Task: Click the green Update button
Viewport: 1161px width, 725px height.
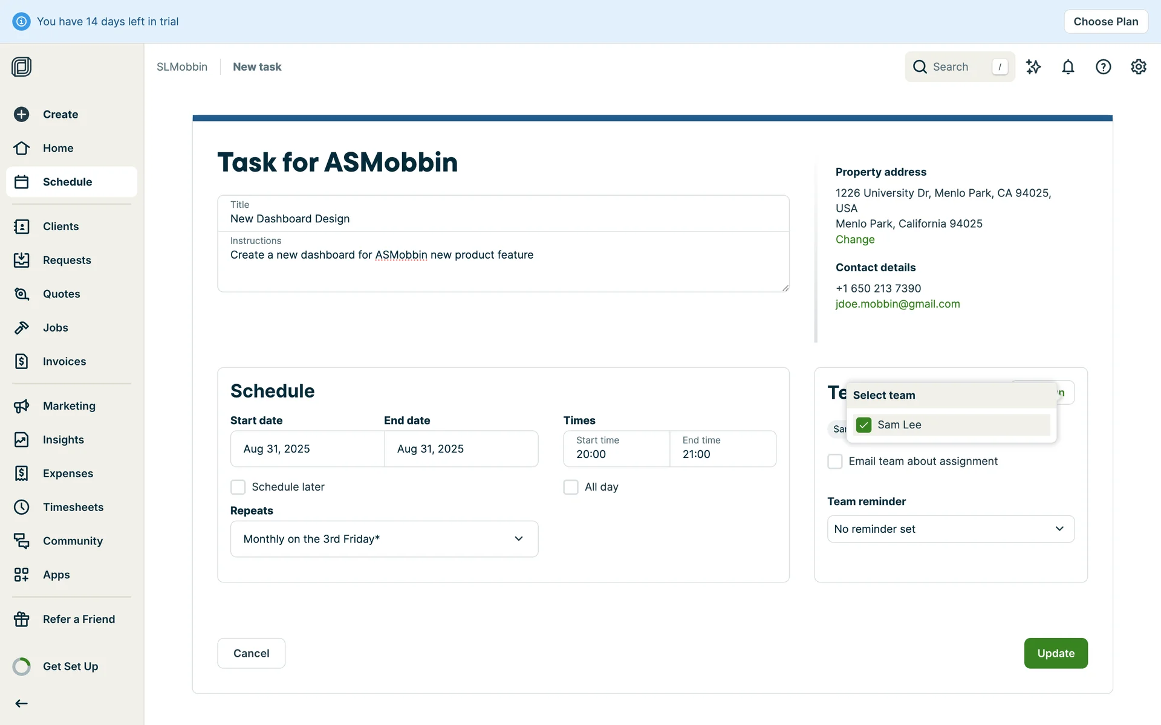Action: (1055, 653)
